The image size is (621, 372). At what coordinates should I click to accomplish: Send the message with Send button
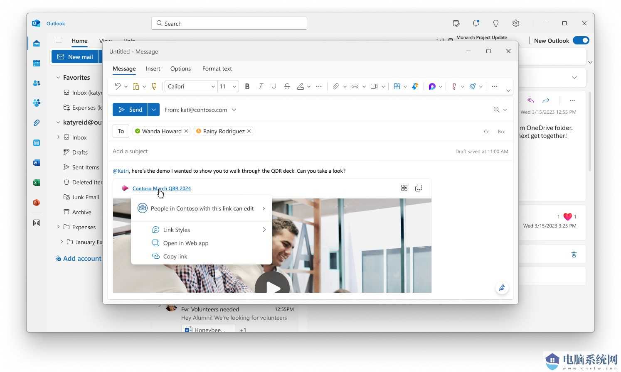click(130, 110)
